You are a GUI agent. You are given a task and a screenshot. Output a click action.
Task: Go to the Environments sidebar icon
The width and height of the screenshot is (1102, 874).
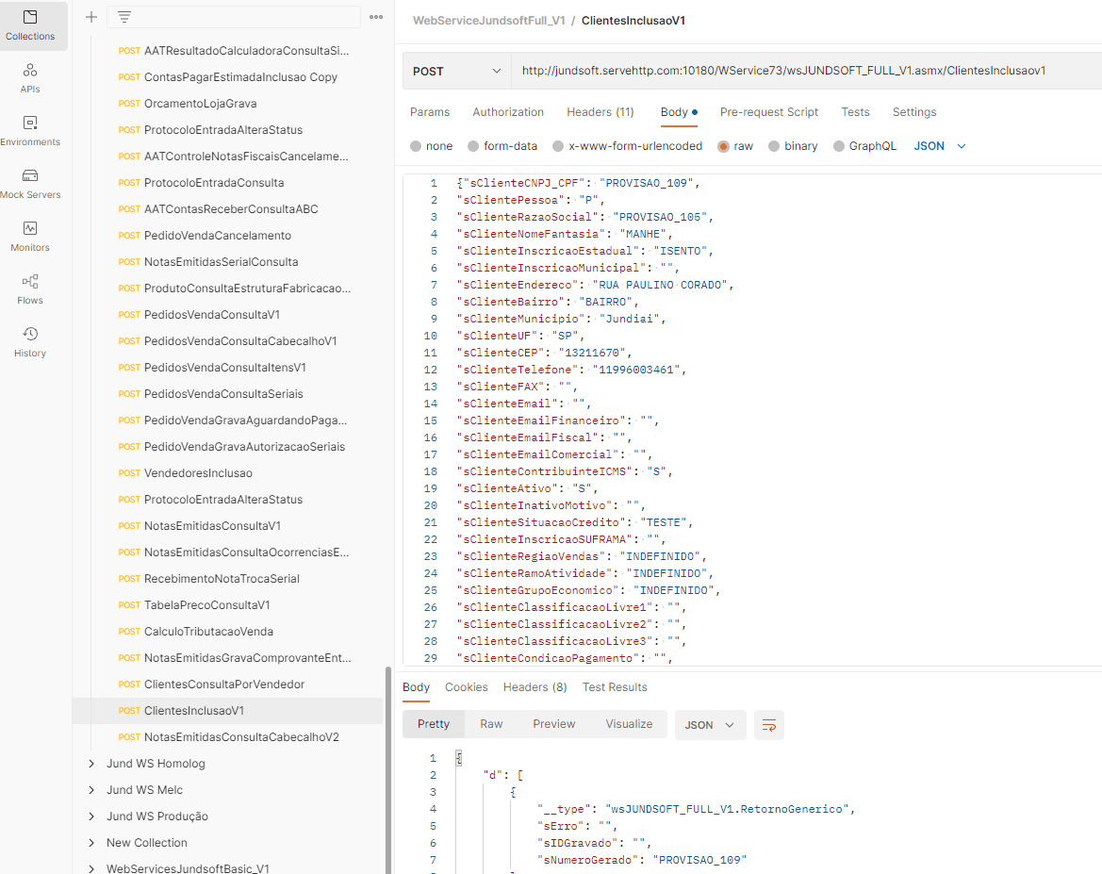click(x=30, y=131)
